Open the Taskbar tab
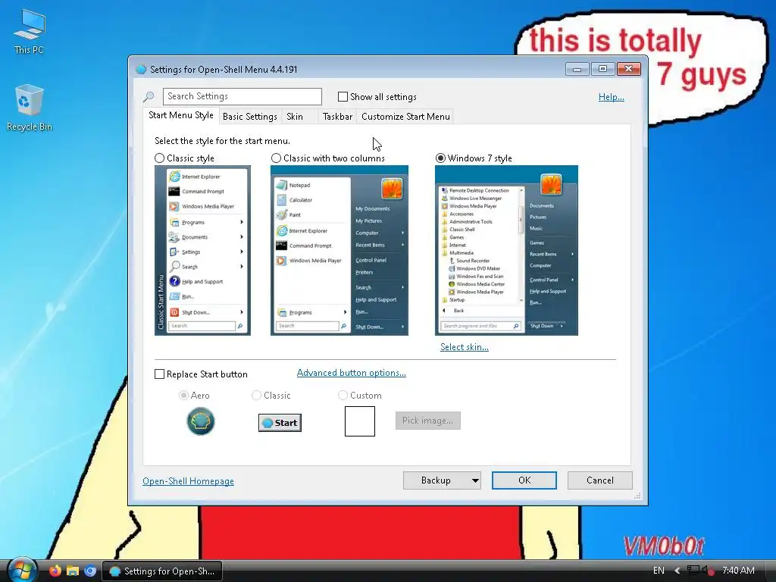 coord(337,117)
